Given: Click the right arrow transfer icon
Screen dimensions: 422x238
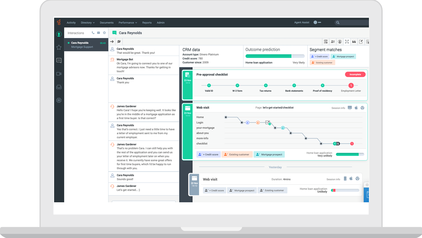Looking at the screenshot, I should [x=112, y=42].
